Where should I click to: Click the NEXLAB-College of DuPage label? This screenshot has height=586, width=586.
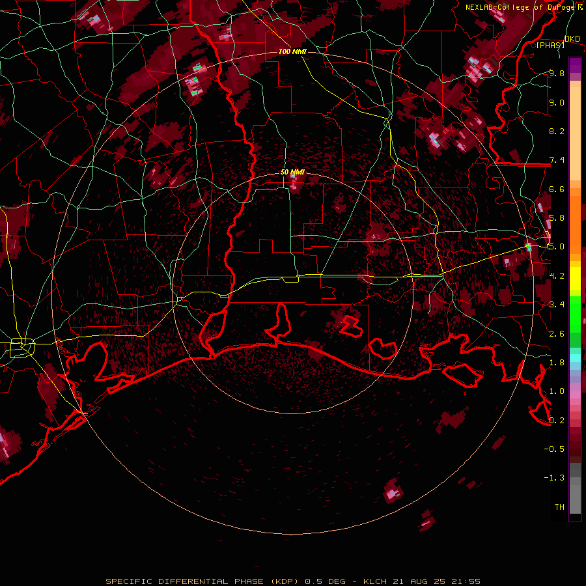click(520, 7)
